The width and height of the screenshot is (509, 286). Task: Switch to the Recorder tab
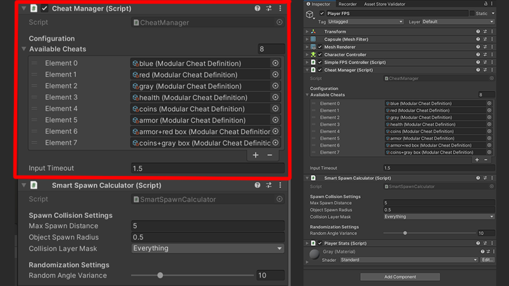pos(347,4)
